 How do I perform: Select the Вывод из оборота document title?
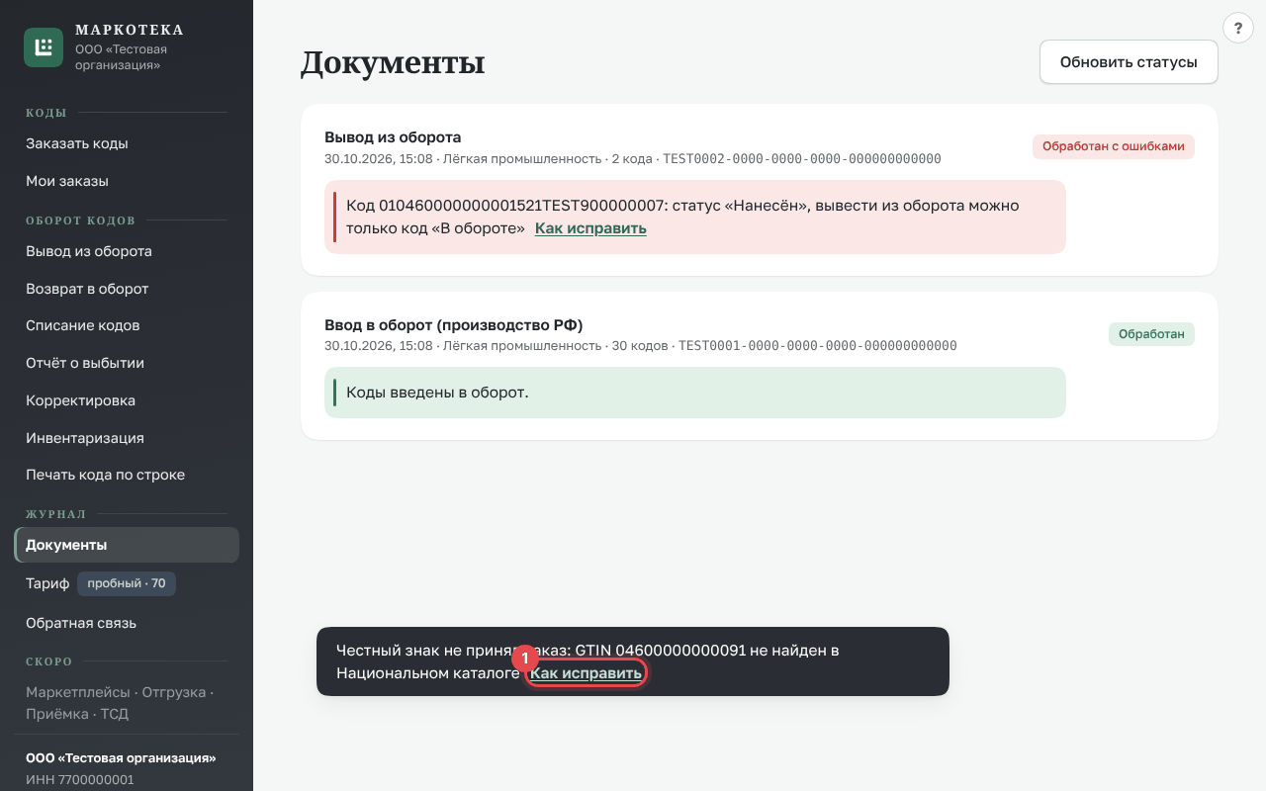coord(393,137)
